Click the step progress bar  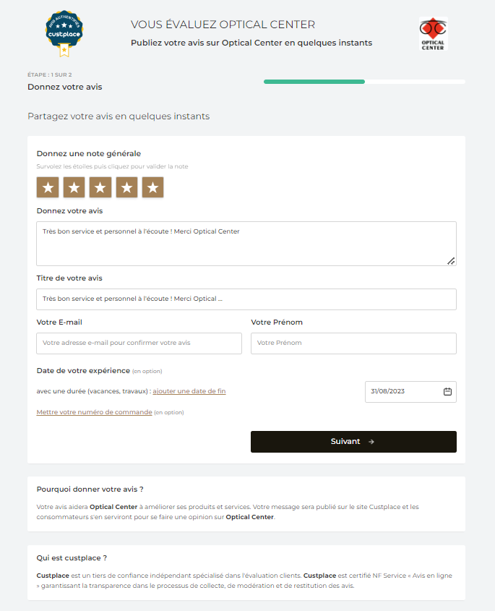[x=364, y=82]
